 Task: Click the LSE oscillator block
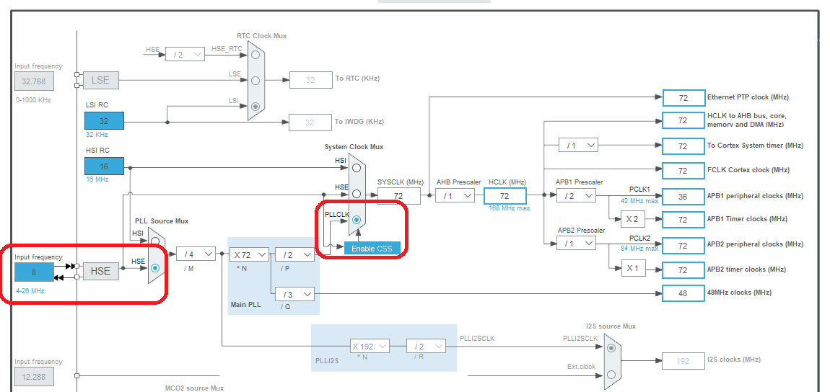tap(100, 80)
